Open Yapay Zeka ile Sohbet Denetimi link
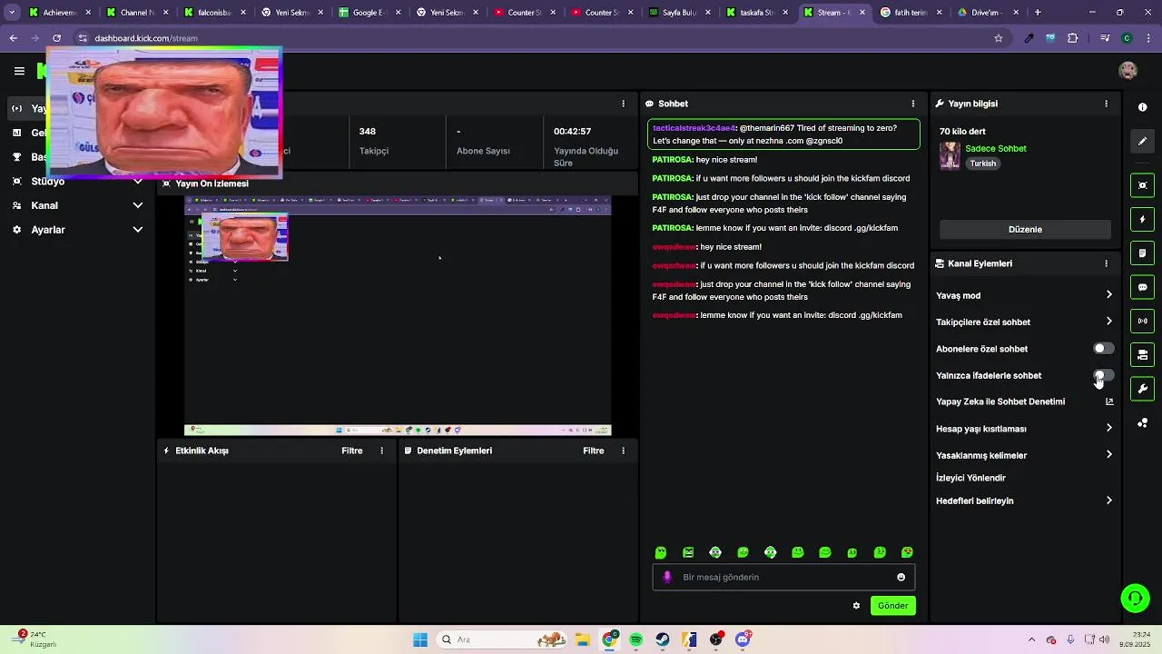Viewport: 1162px width, 654px height. tap(1024, 401)
